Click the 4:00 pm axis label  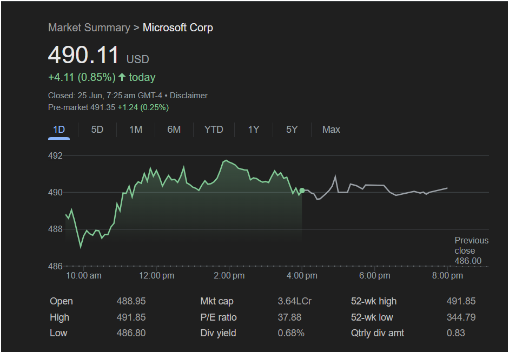pos(302,276)
